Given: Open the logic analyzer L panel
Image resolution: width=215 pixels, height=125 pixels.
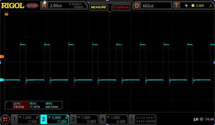Looking at the screenshot, I should pyautogui.click(x=142, y=119).
